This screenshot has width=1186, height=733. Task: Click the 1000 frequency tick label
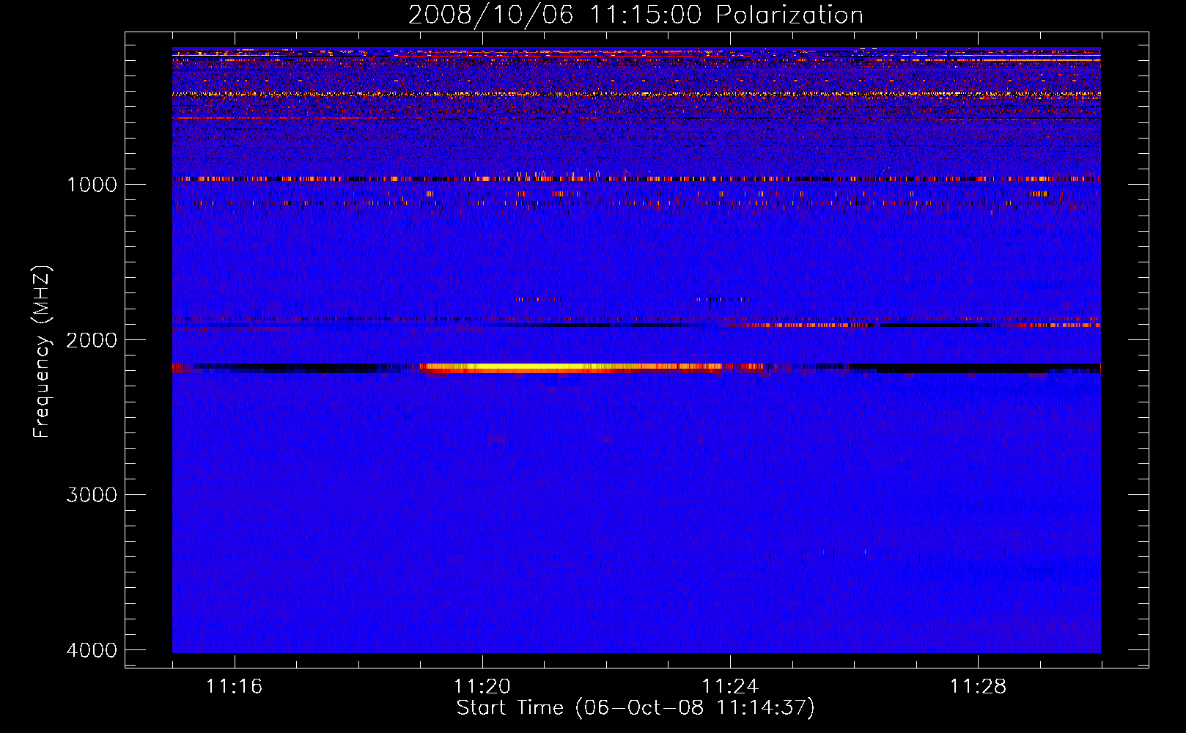(92, 185)
